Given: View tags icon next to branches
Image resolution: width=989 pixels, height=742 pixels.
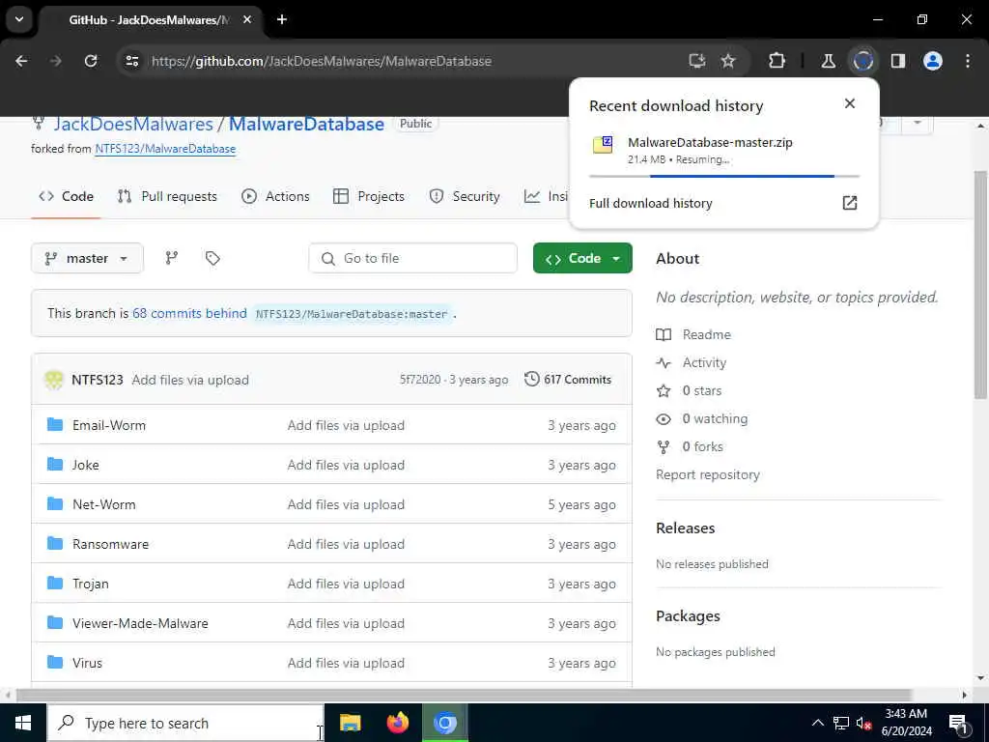Looking at the screenshot, I should point(212,257).
